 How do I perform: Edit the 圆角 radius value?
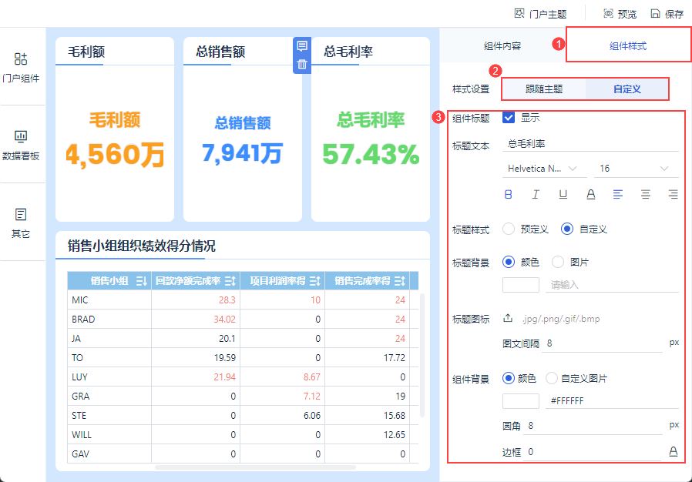pos(593,426)
